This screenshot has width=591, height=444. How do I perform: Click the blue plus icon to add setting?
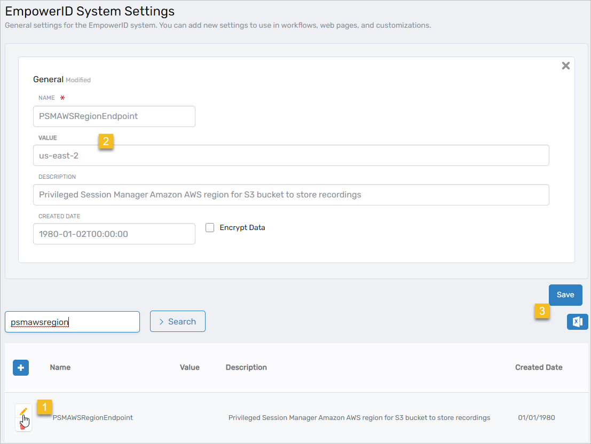point(21,368)
